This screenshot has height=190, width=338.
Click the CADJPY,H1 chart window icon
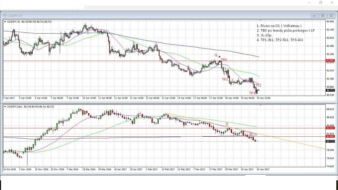(5, 16)
